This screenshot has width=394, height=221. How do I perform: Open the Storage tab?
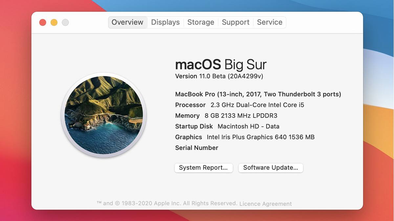coord(201,22)
